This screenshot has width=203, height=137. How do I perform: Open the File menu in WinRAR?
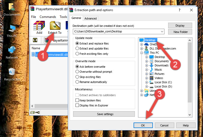(x=34, y=17)
